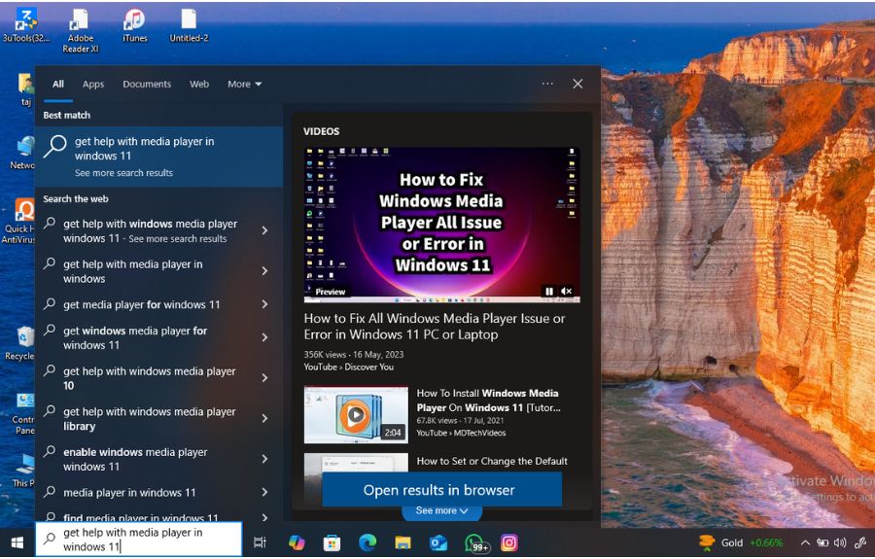The image size is (875, 559).
Task: Open the Untitled-2 file icon
Action: point(189,25)
